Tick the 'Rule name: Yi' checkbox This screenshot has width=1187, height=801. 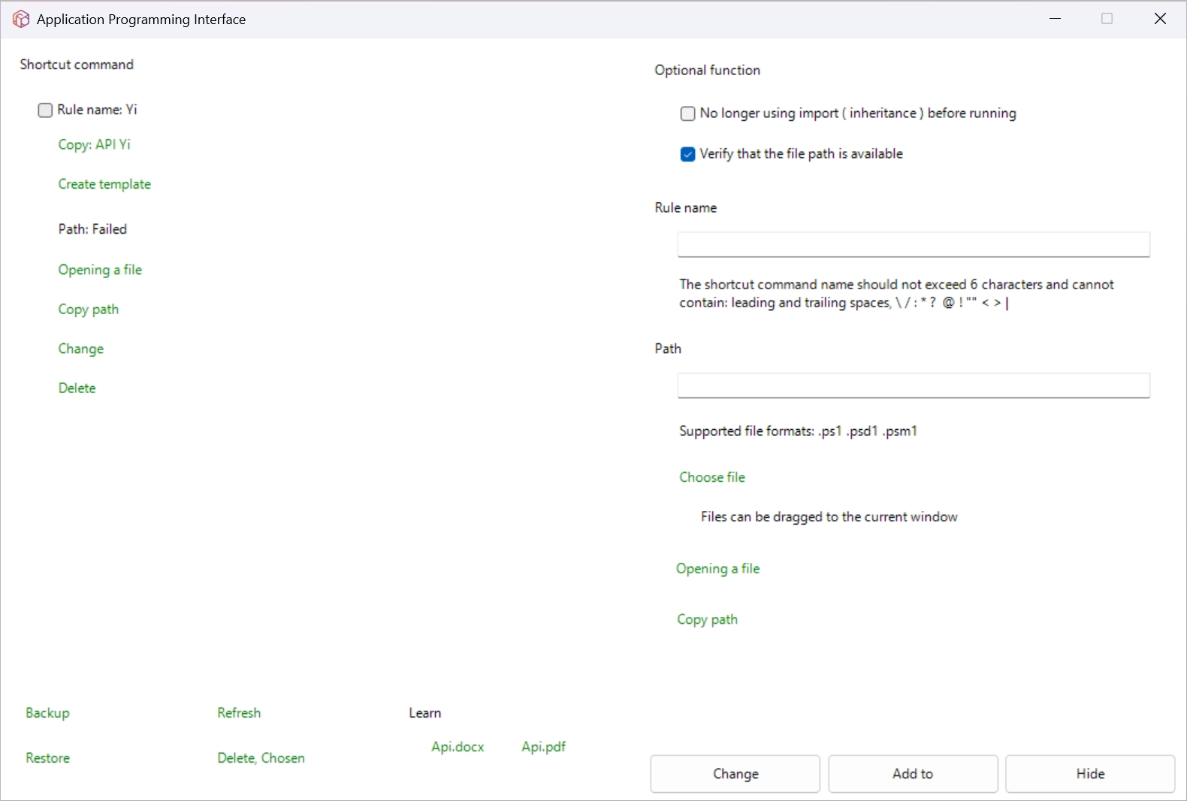click(x=45, y=110)
